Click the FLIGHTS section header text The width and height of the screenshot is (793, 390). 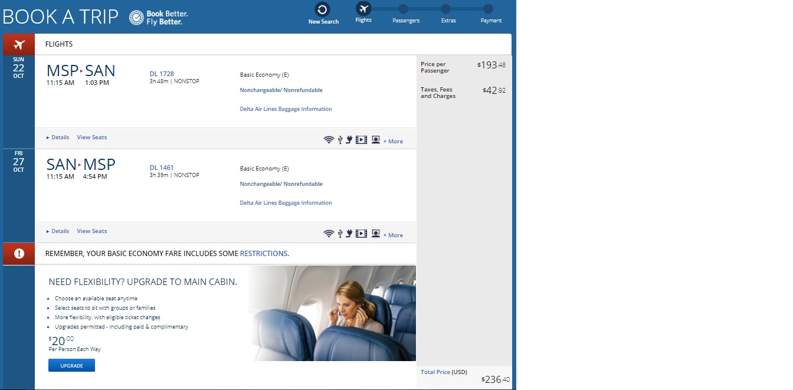tap(59, 44)
